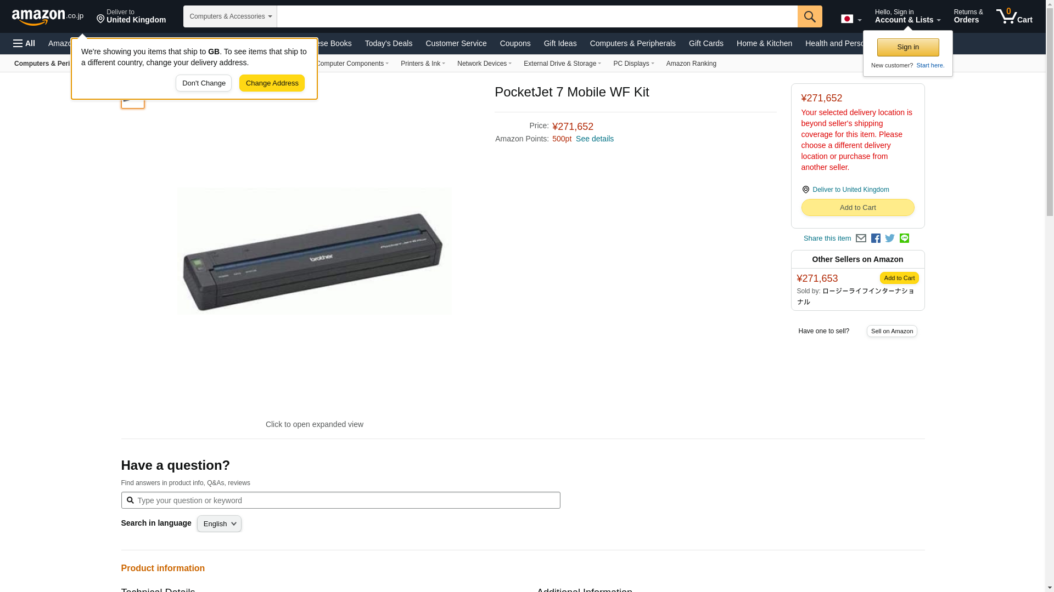Share this item on Twitter

890,238
